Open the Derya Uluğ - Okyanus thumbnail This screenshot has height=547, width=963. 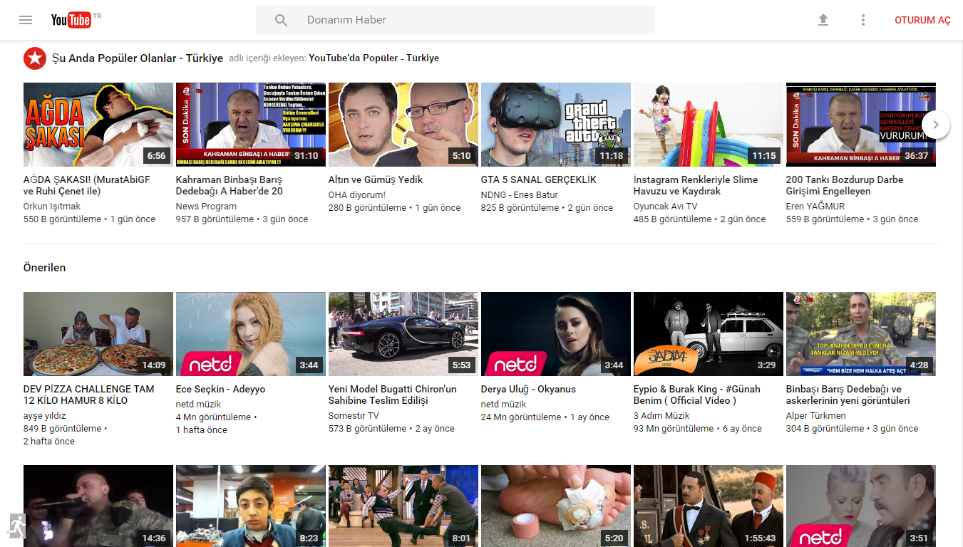(556, 334)
